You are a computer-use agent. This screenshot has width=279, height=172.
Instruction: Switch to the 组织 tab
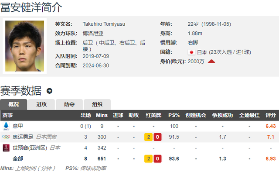pyautogui.click(x=97, y=104)
